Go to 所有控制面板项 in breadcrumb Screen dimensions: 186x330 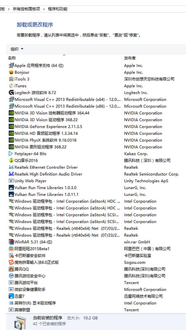point(26,9)
